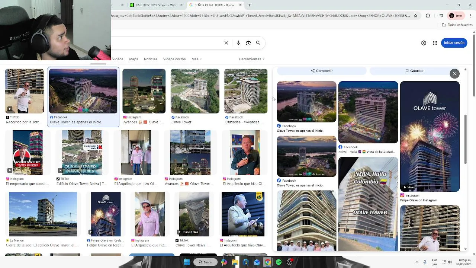The image size is (476, 268).
Task: Open Chrome media controls icon
Action: 441,16
